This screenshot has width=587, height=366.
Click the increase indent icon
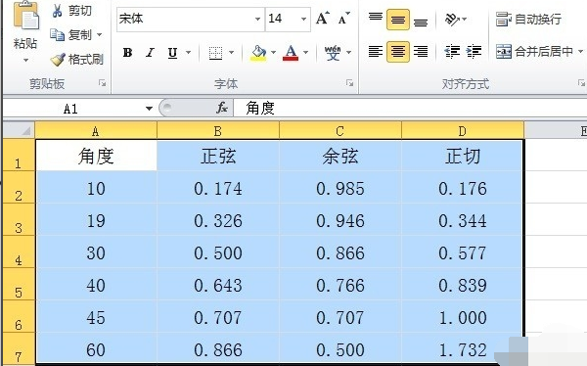[x=474, y=51]
